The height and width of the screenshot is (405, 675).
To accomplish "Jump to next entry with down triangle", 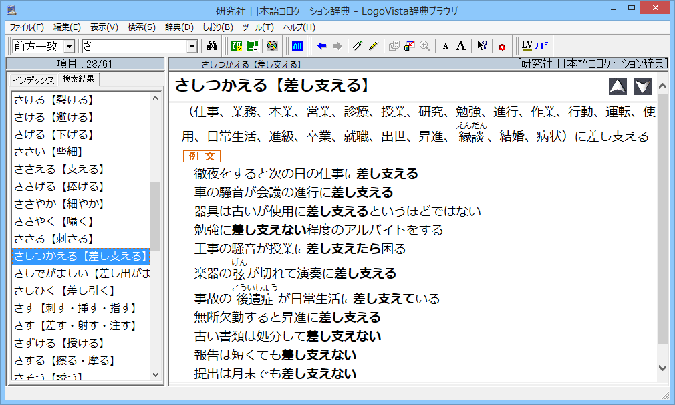I will [642, 86].
